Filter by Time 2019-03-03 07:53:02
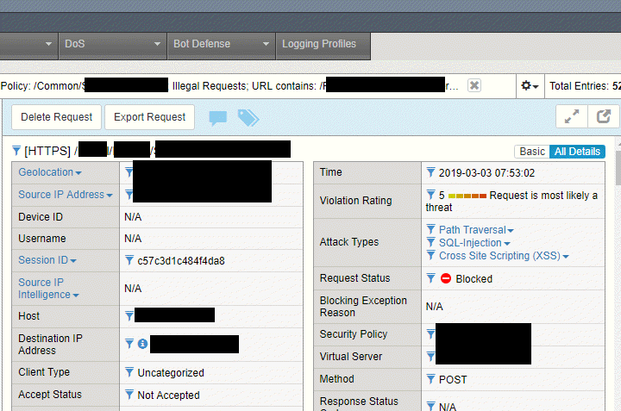Screen dimensions: 621x411 coord(431,172)
